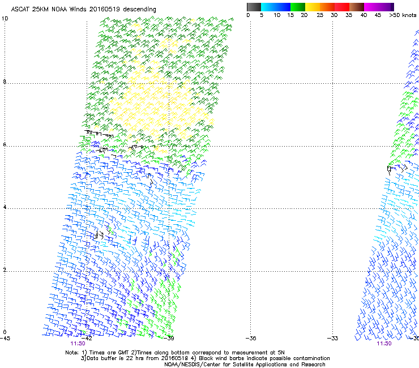Click the longitude label '-36'
419x368 pixels.
coord(251,339)
